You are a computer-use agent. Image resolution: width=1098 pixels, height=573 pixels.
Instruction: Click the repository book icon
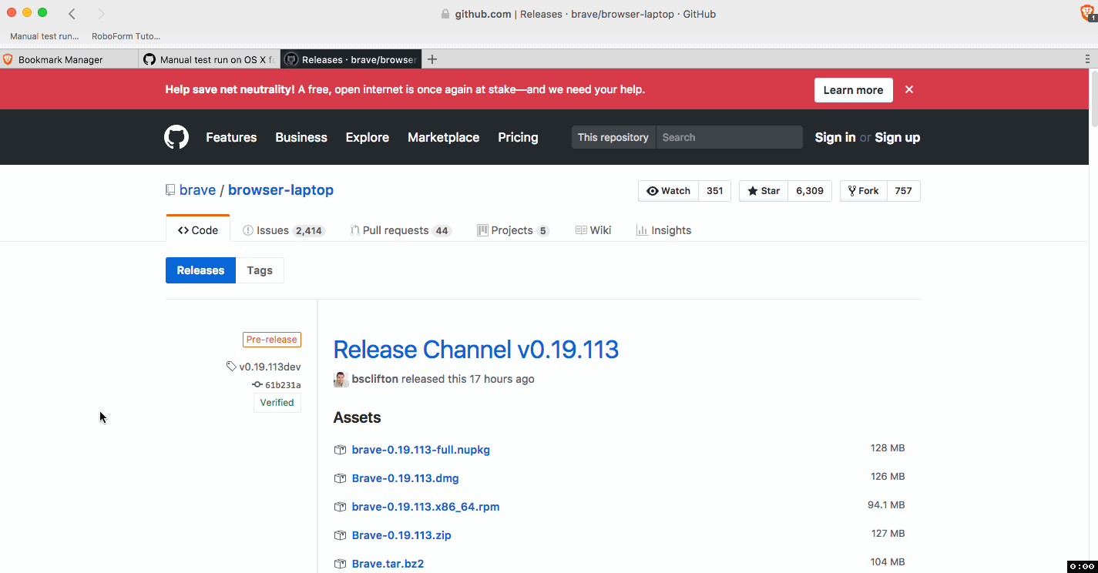point(170,190)
